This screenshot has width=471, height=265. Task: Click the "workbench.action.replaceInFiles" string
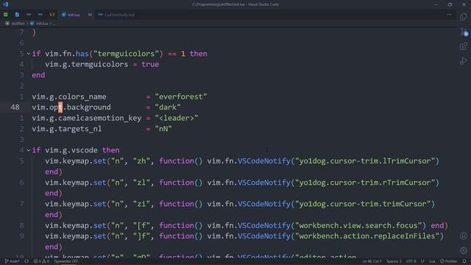point(367,236)
